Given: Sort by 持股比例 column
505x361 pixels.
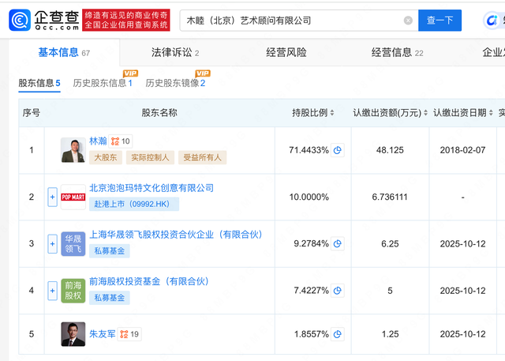Looking at the screenshot, I should point(337,114).
